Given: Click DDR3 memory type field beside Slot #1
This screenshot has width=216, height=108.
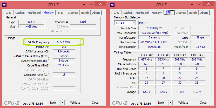Looking at the screenshot, I should (174, 23).
